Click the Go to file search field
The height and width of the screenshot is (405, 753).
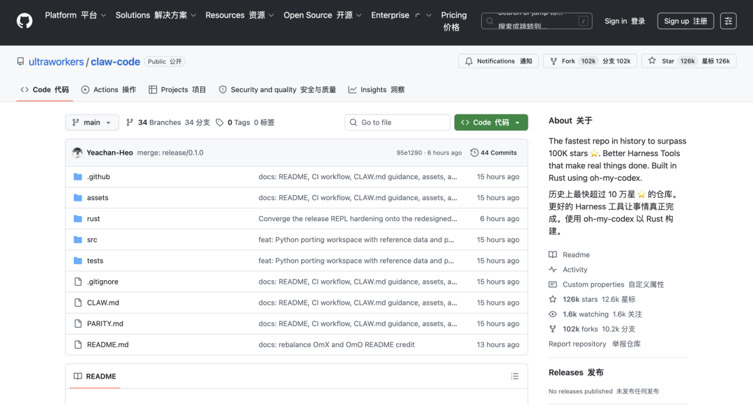(x=397, y=123)
